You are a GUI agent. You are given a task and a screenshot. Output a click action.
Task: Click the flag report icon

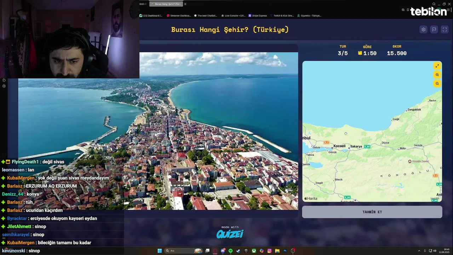tap(434, 30)
